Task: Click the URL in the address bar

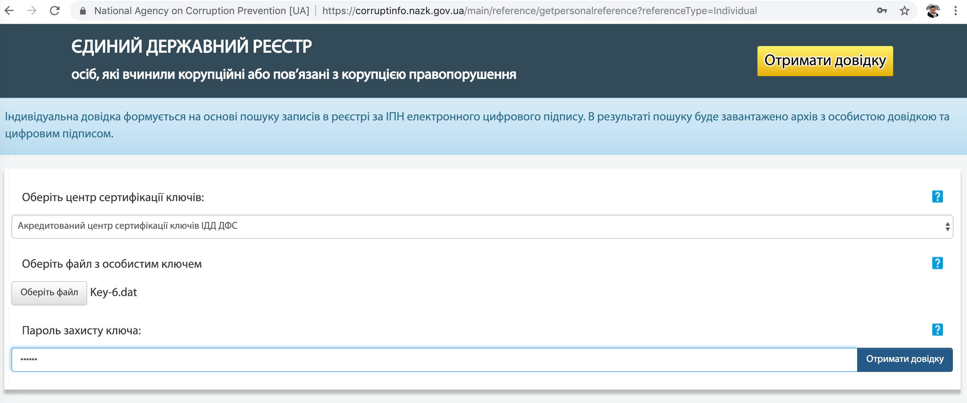Action: pyautogui.click(x=539, y=11)
